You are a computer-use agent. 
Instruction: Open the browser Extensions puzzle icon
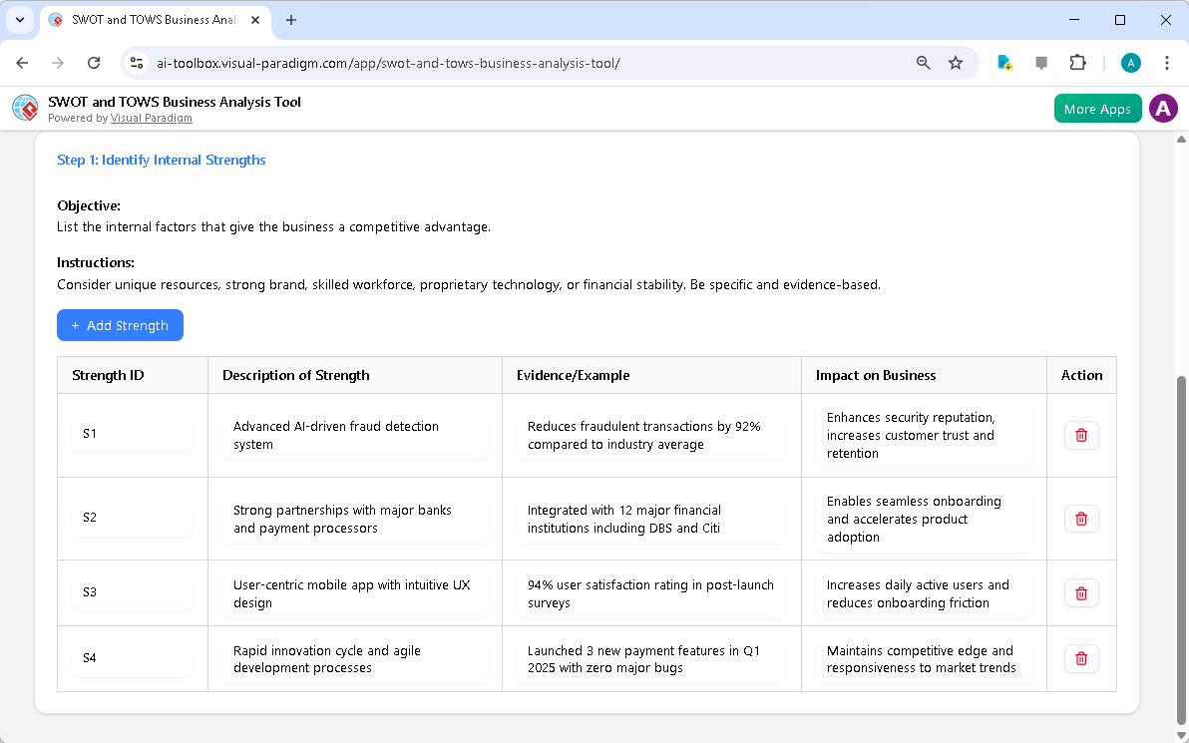(x=1077, y=62)
